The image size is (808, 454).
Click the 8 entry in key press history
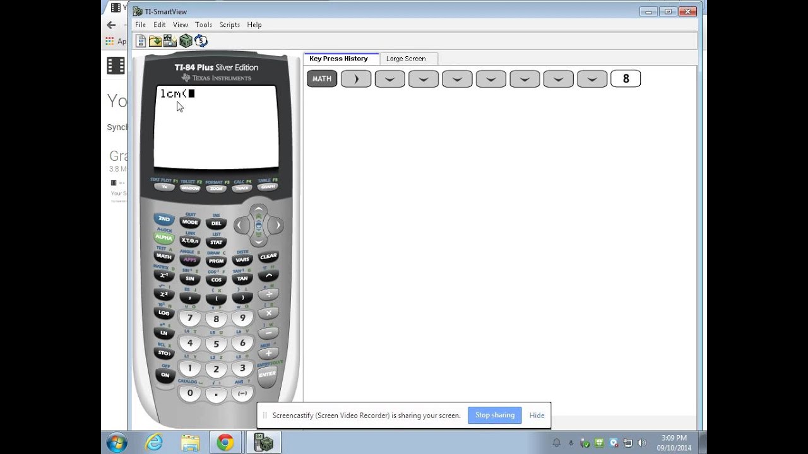point(626,79)
